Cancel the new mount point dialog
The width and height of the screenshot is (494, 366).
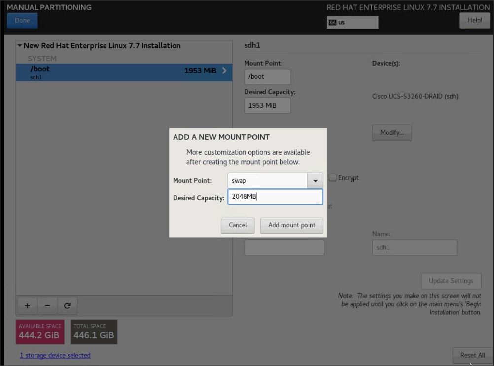click(238, 225)
